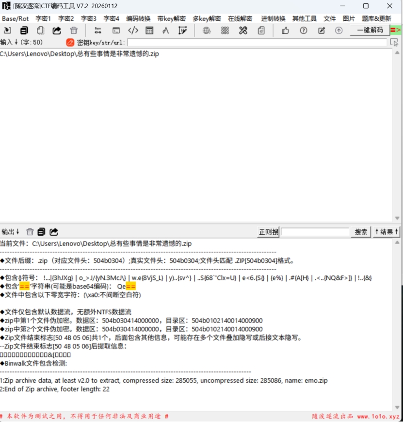Viewport: 403px width, 422px height.
Task: Click the www.1o1o.xyz footer text
Action: click(378, 416)
